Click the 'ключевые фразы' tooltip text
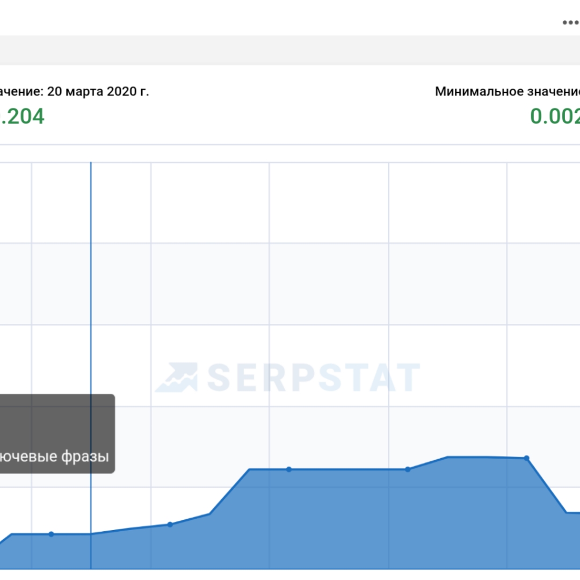 click(x=54, y=456)
